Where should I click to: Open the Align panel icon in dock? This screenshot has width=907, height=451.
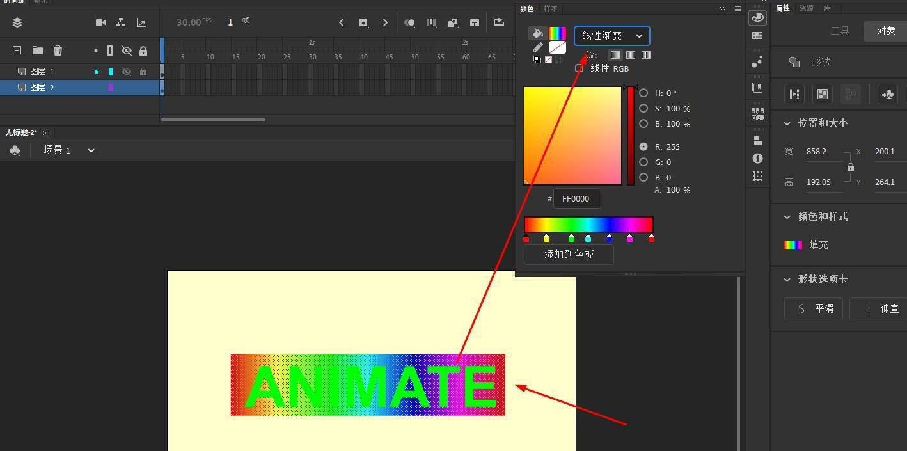pos(757,140)
